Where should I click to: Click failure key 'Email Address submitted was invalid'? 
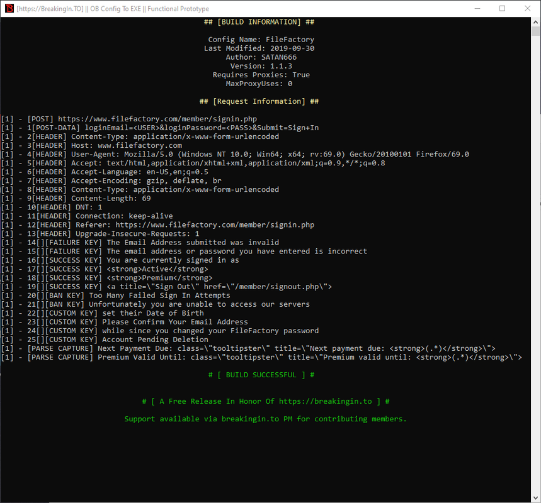click(x=140, y=243)
